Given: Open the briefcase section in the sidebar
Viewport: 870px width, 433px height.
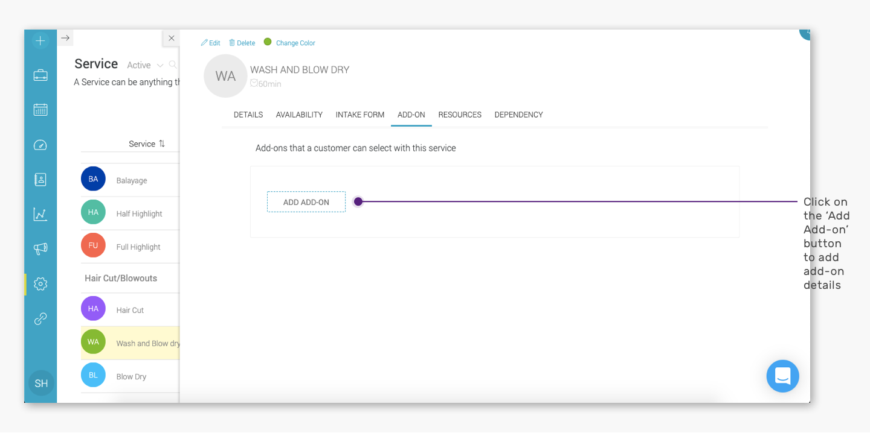Looking at the screenshot, I should click(x=40, y=75).
